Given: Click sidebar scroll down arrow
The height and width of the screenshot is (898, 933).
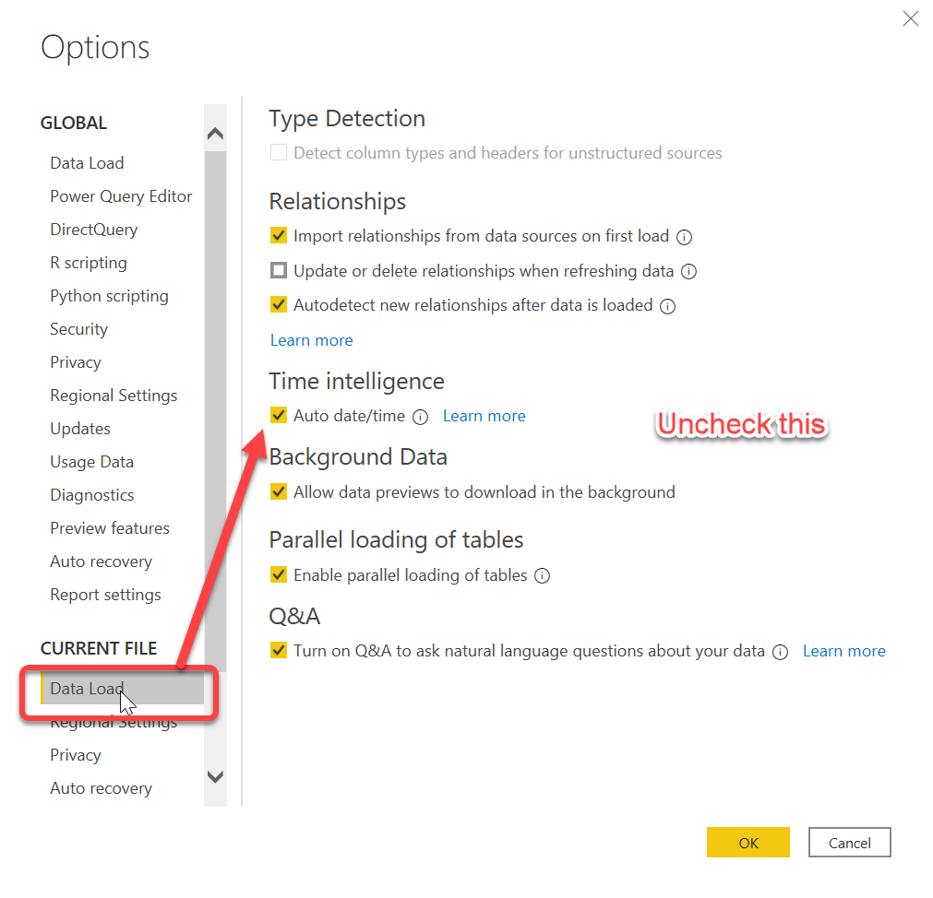Looking at the screenshot, I should pos(215,776).
